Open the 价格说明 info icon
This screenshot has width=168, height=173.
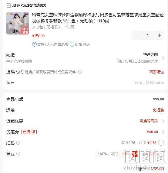click(72, 44)
